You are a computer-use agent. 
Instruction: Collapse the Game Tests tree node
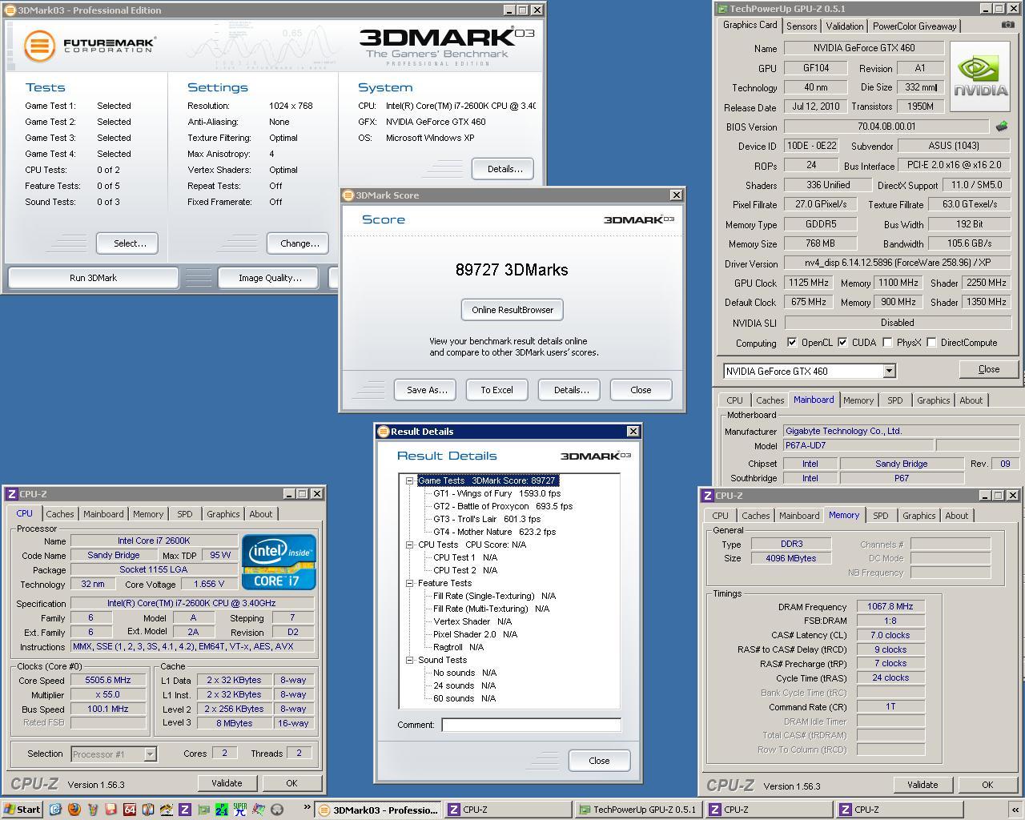[x=409, y=480]
